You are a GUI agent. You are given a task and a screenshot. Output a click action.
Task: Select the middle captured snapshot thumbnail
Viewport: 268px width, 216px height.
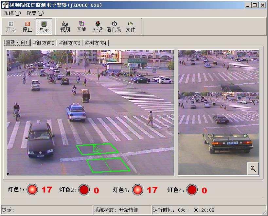[219, 113]
